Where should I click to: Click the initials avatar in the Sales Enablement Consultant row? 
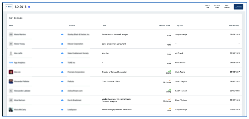click(11, 44)
